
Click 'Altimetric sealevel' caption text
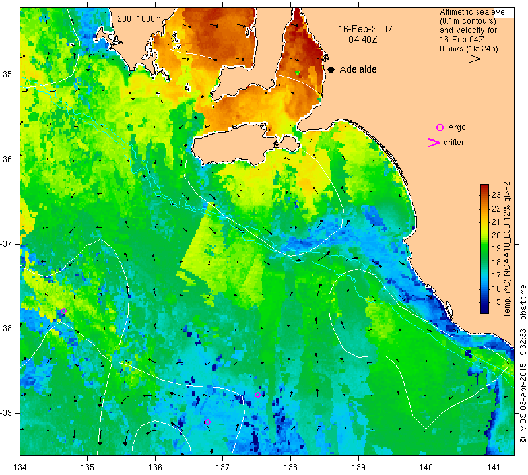(473, 12)
